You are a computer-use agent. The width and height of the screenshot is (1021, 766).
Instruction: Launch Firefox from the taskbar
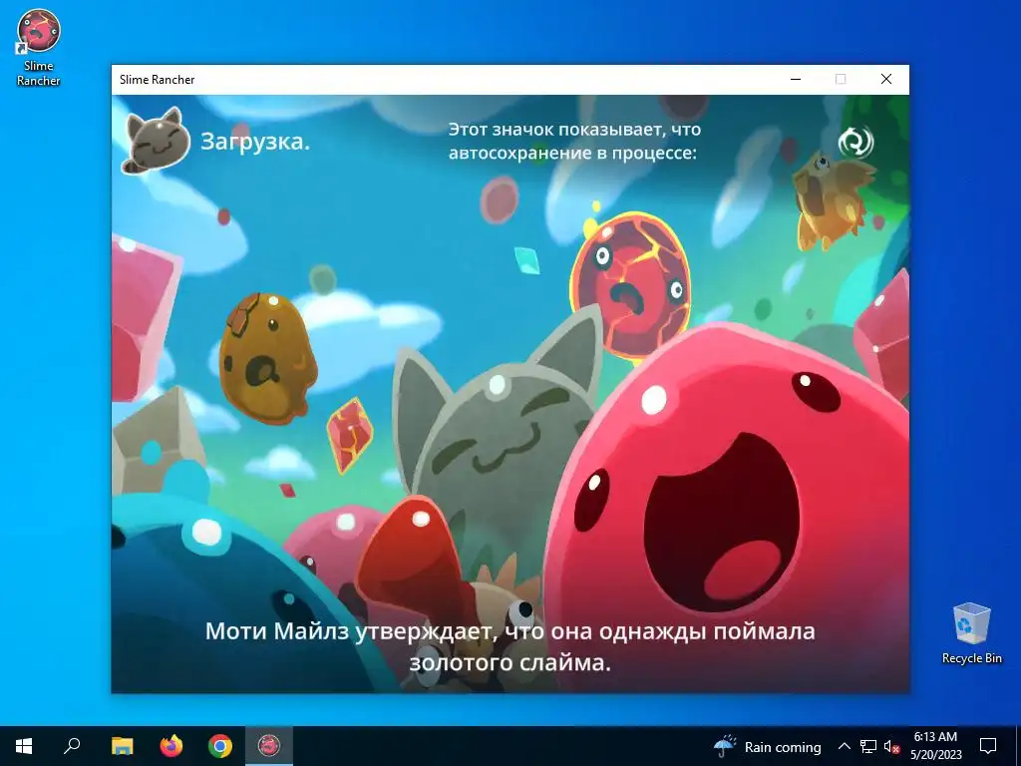[171, 746]
